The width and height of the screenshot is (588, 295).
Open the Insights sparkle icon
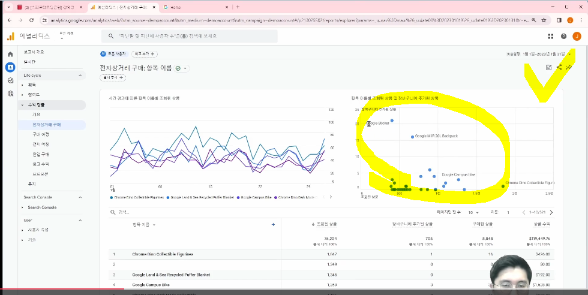tap(569, 68)
